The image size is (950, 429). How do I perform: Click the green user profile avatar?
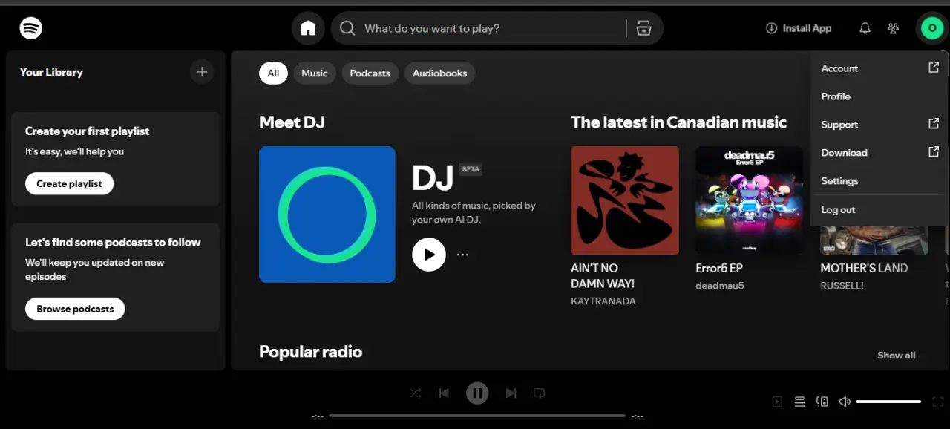[931, 28]
